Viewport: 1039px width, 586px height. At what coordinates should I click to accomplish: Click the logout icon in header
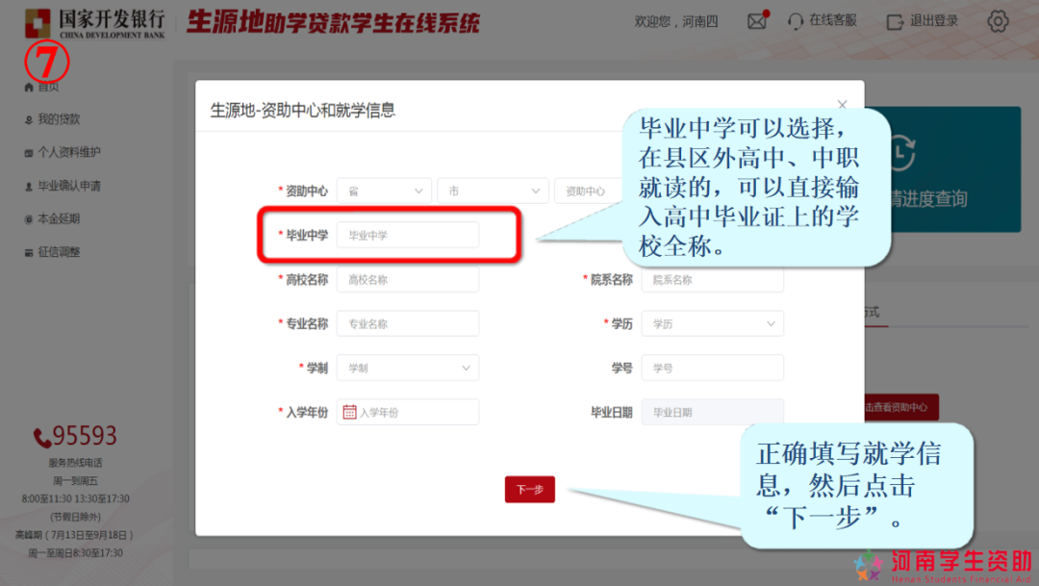click(895, 21)
